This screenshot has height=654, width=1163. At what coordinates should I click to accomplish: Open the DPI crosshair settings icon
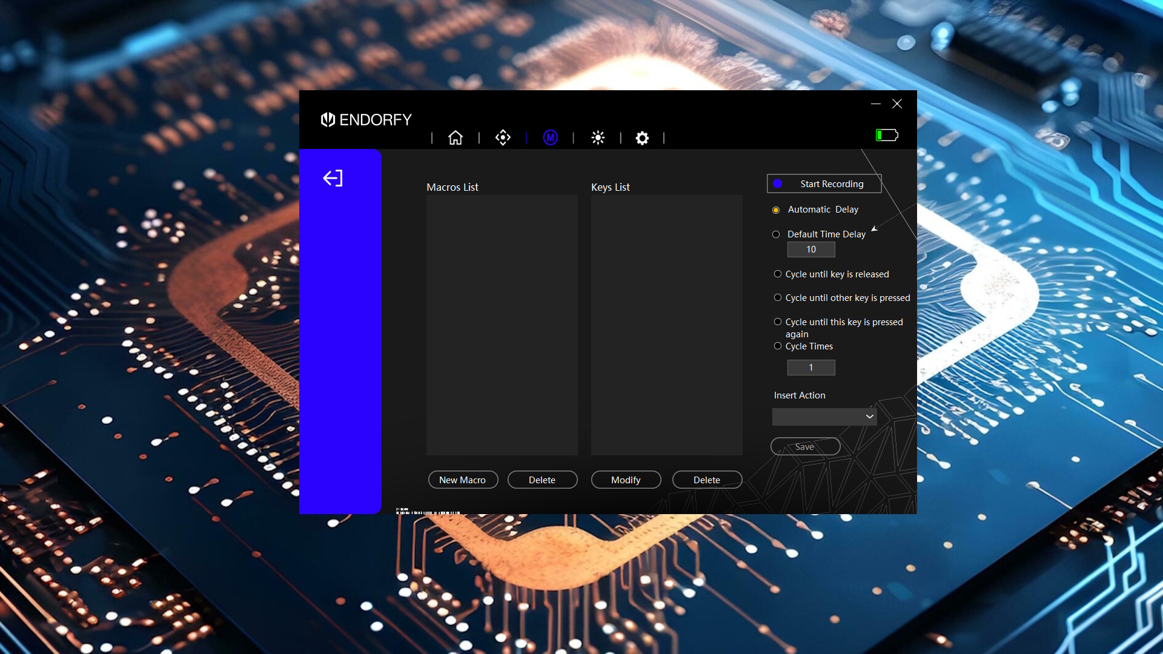(503, 138)
